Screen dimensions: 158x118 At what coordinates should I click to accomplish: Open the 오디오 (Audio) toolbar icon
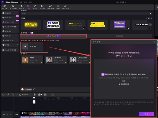point(35,7)
